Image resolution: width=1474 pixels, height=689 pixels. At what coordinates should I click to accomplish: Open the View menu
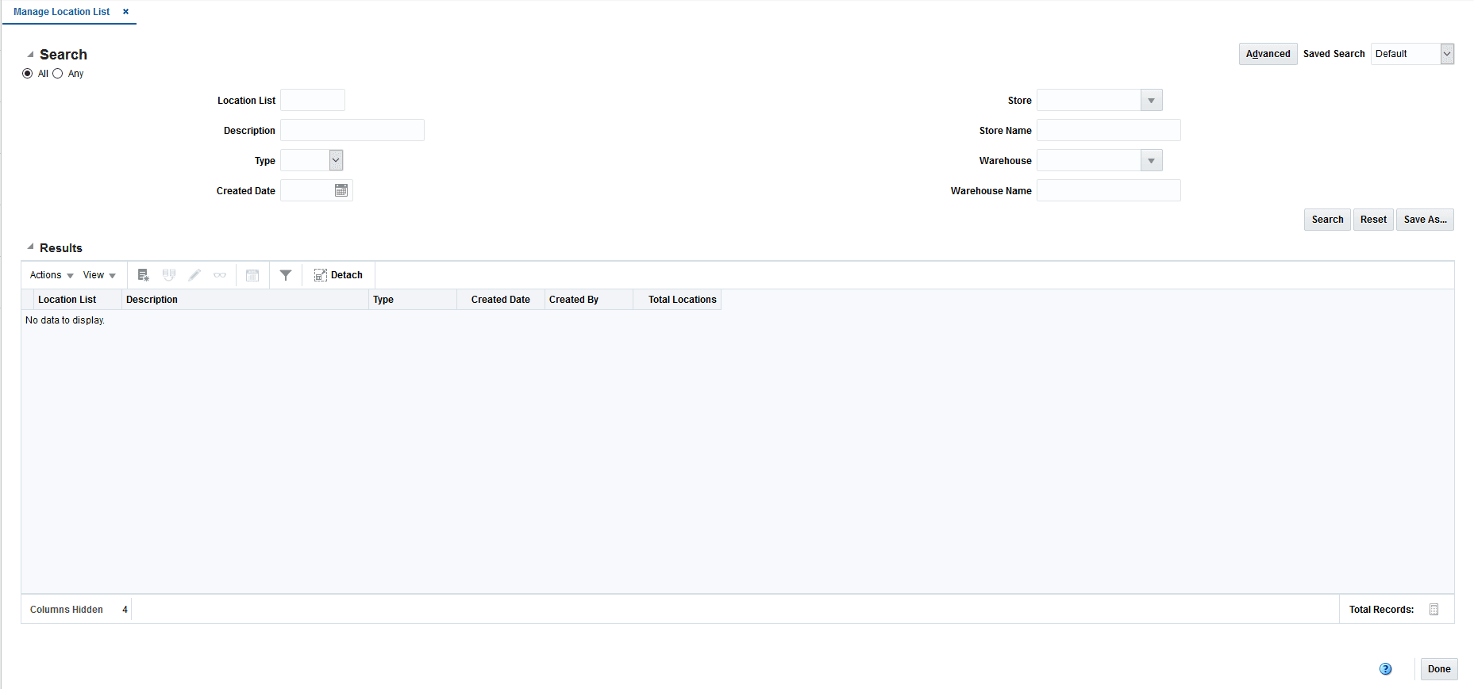(99, 275)
